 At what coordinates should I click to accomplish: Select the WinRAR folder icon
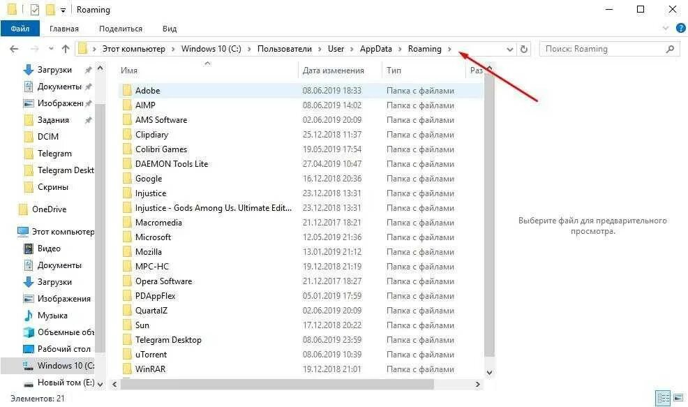tap(127, 369)
